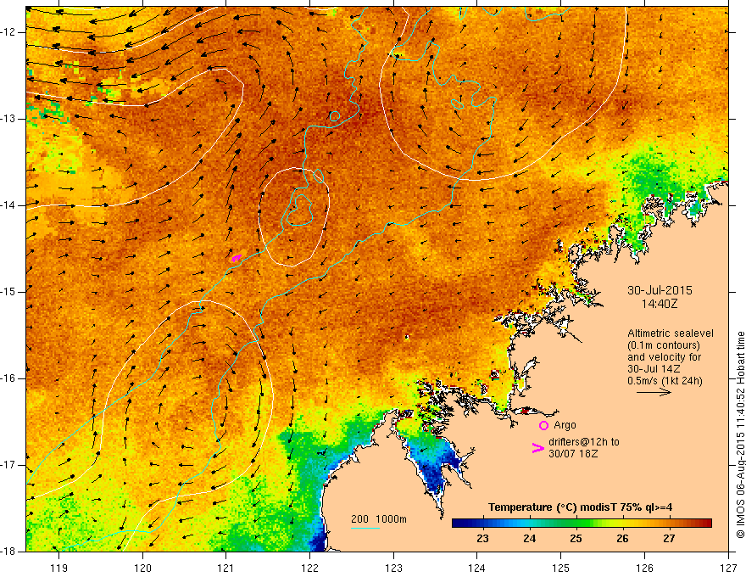746x577 pixels.
Task: Click the cyan bathymetry legend line sample
Action: coord(365,528)
